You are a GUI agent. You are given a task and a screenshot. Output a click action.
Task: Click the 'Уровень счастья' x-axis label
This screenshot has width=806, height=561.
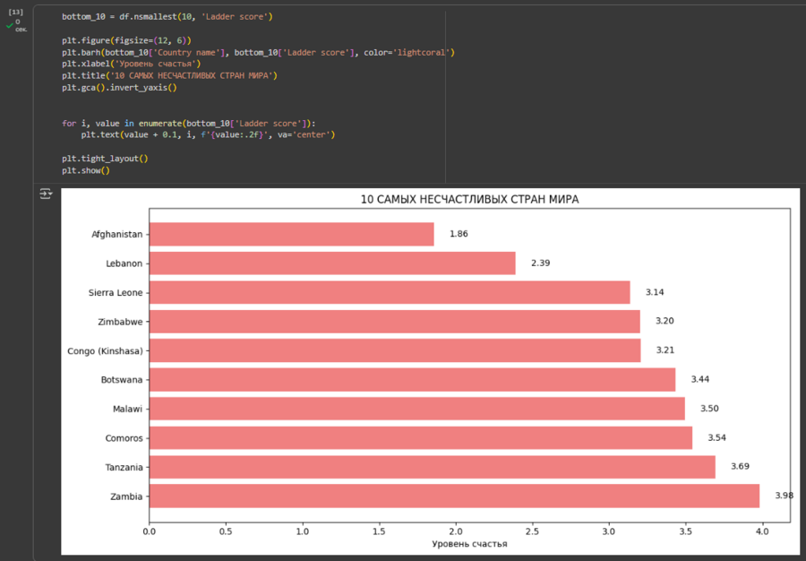pos(469,544)
